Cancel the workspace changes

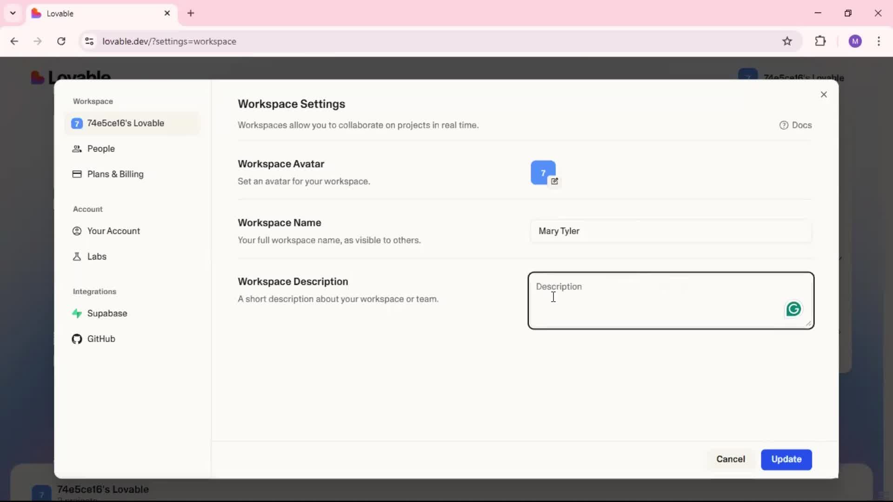[730, 459]
